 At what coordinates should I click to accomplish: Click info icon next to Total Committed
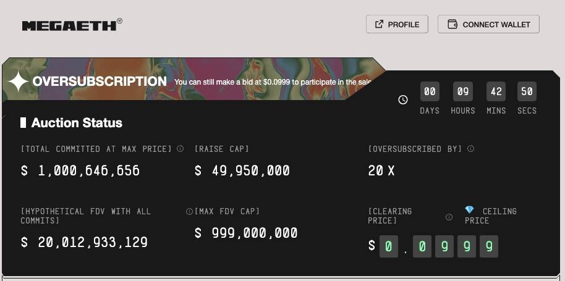point(180,149)
